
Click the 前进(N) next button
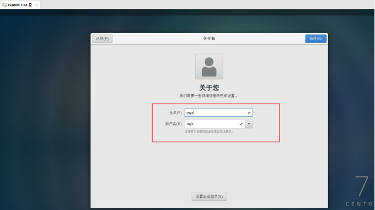[x=315, y=39]
